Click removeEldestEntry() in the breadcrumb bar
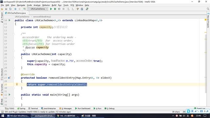Screen dimensions: 210x118 tap(42, 17)
